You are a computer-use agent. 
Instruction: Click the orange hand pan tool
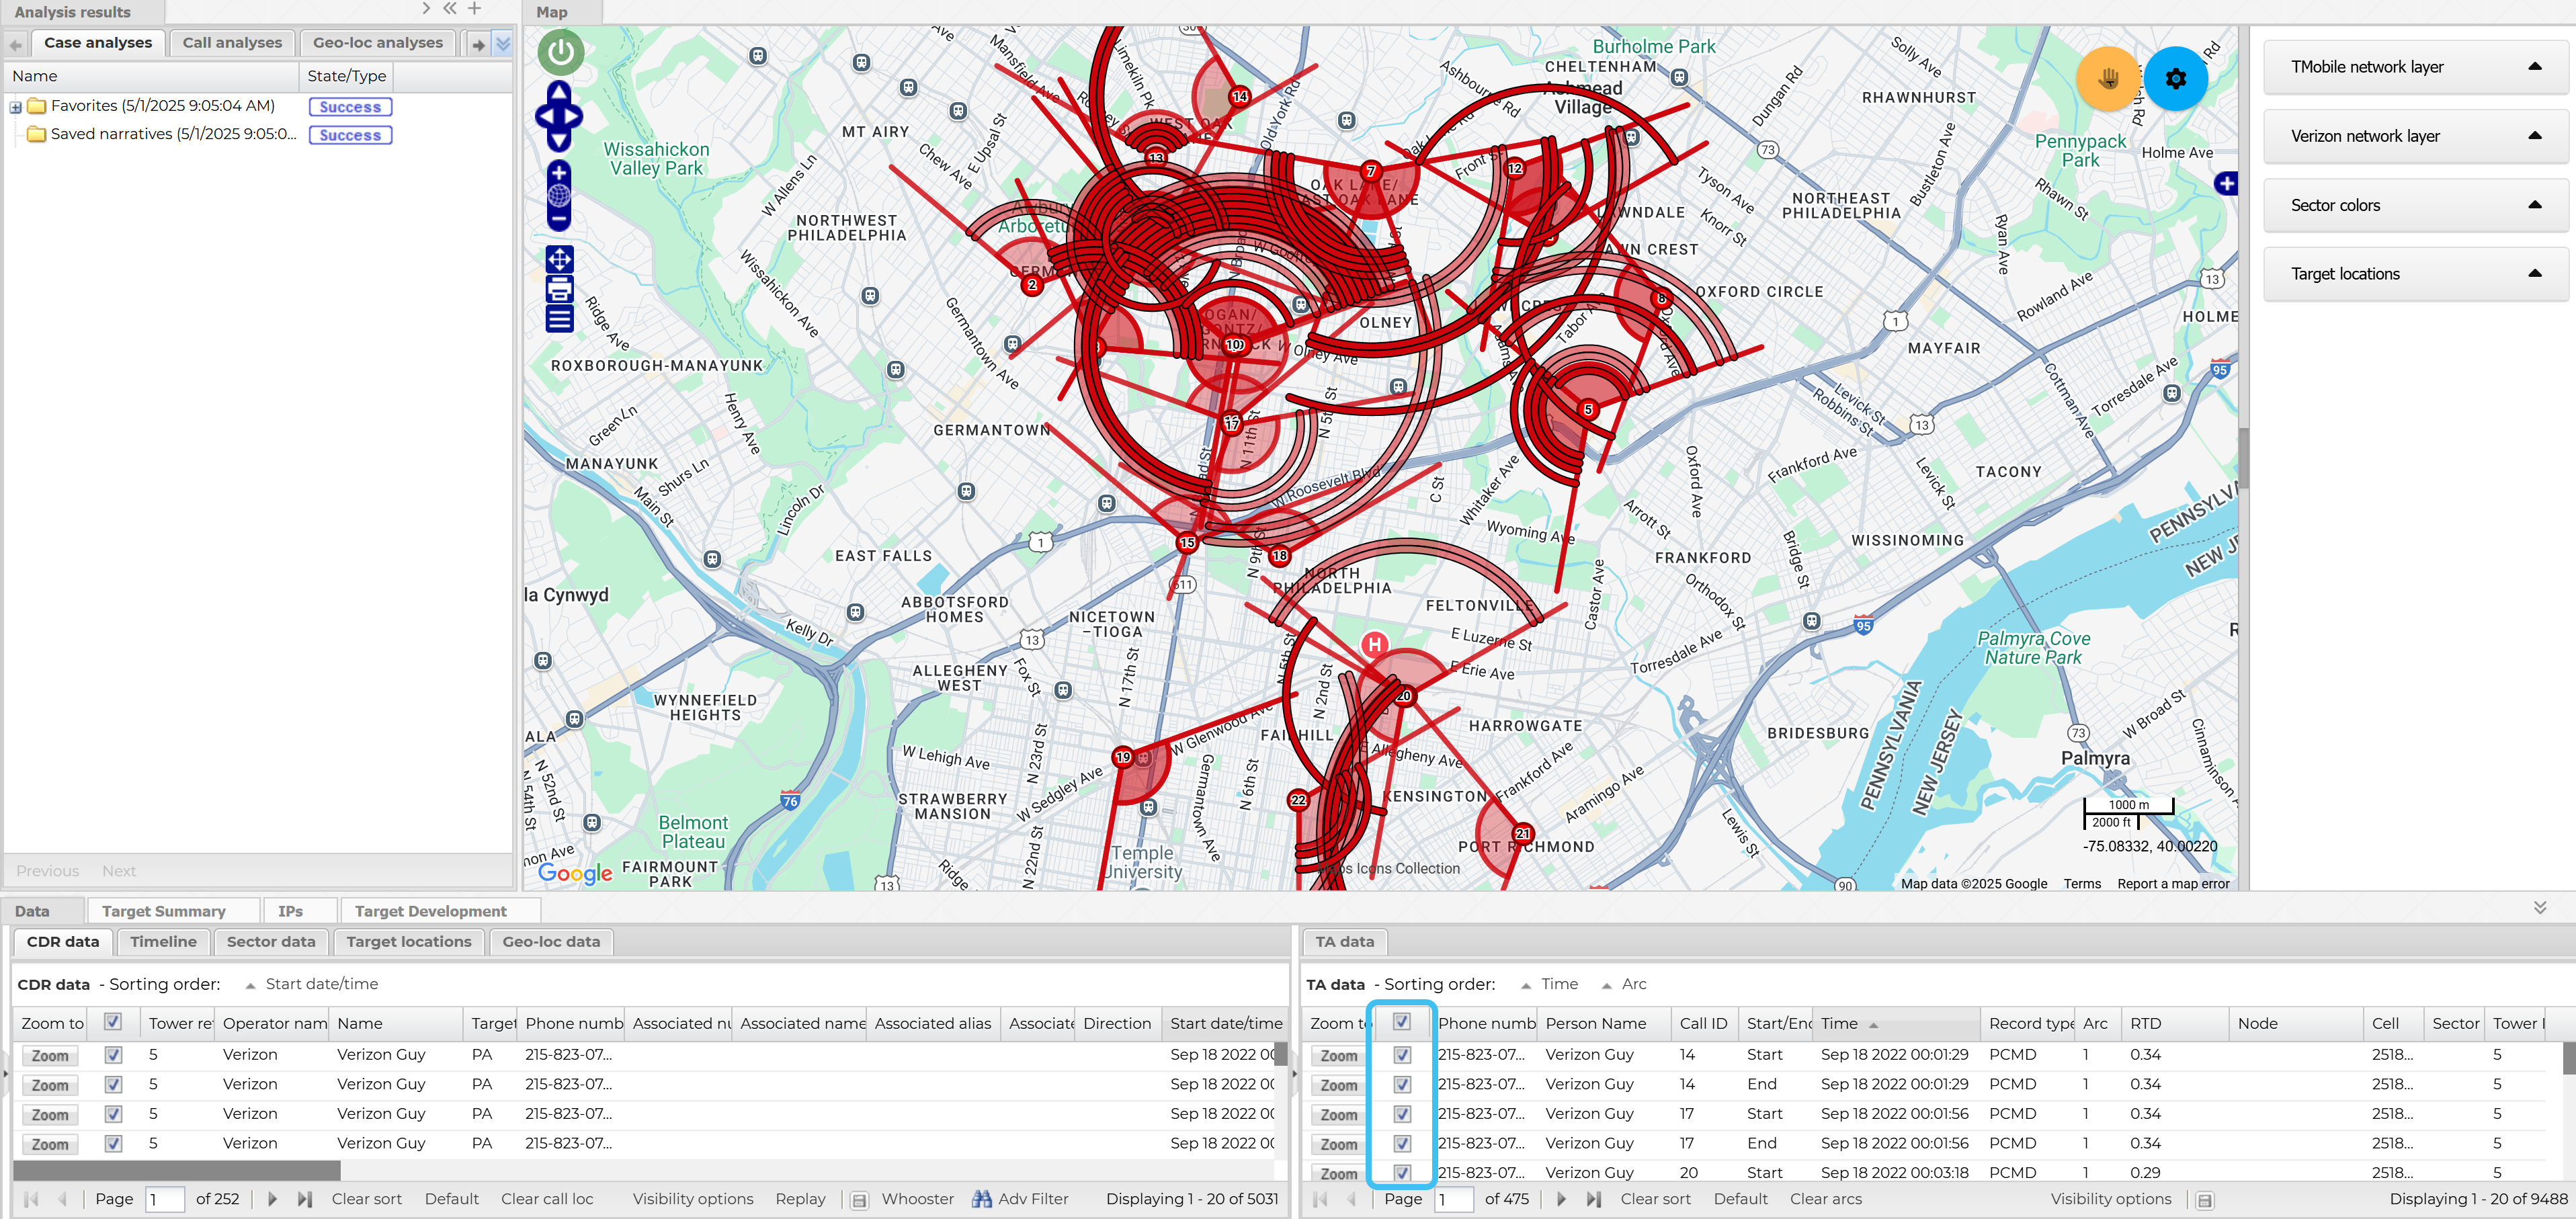(x=2108, y=78)
